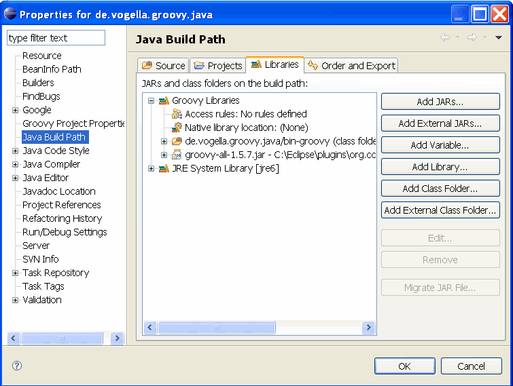Open Project References item
The width and height of the screenshot is (513, 386).
(x=62, y=205)
